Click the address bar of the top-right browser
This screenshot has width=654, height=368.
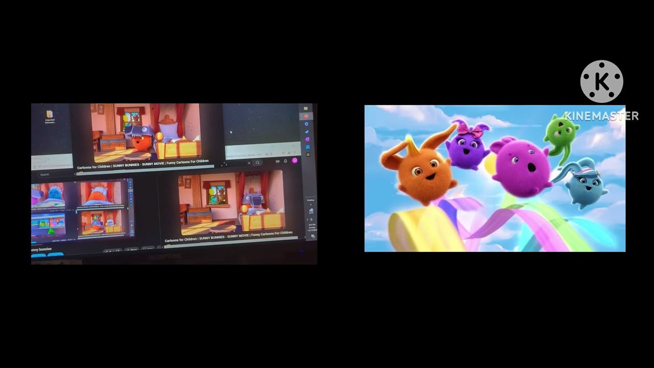coord(245,155)
